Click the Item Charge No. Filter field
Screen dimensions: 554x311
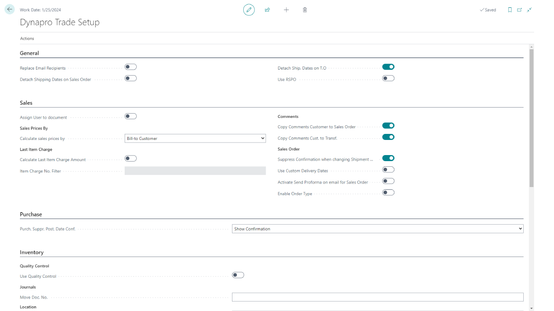(195, 171)
